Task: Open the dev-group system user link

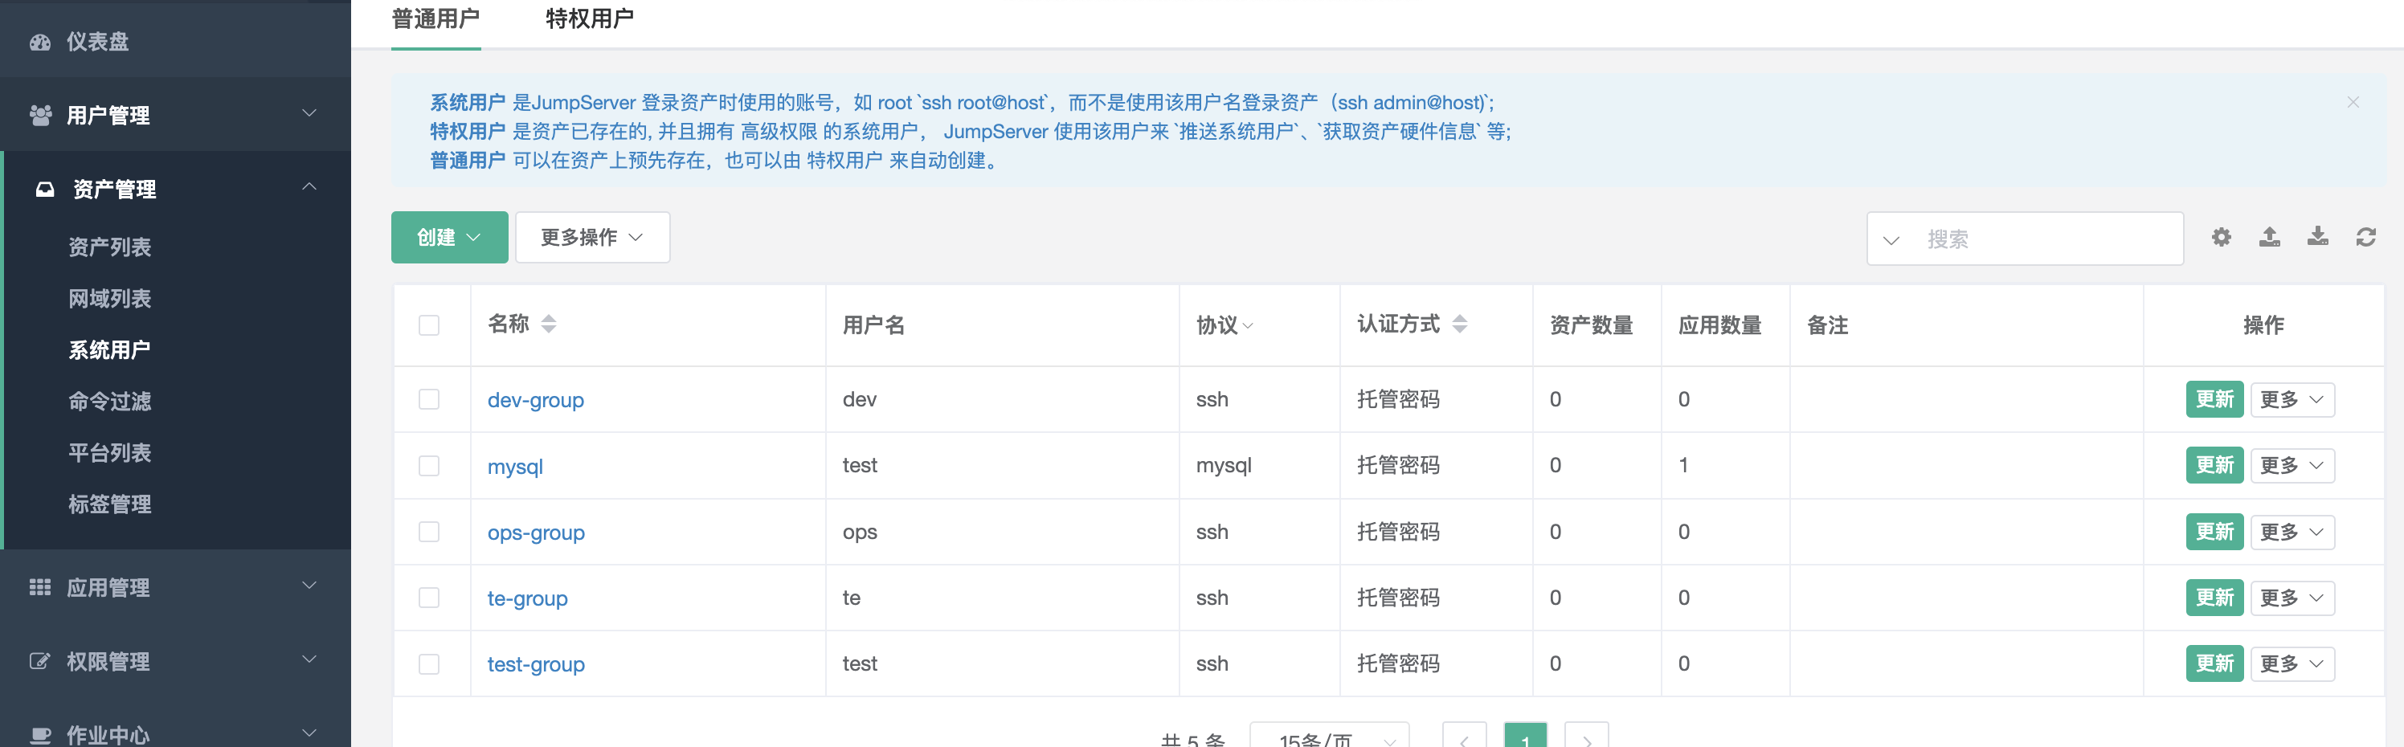Action: [536, 400]
